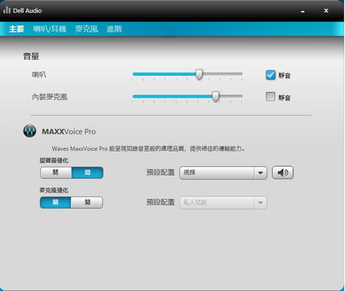Click the Dell Audio title bar icon
Screen dimensions: 345x291
pos(7,10)
